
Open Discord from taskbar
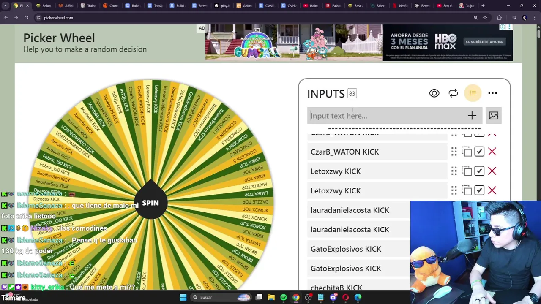pos(333,297)
